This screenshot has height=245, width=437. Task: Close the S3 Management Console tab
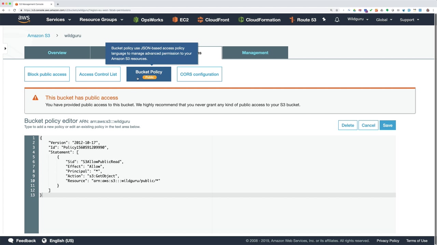point(52,4)
